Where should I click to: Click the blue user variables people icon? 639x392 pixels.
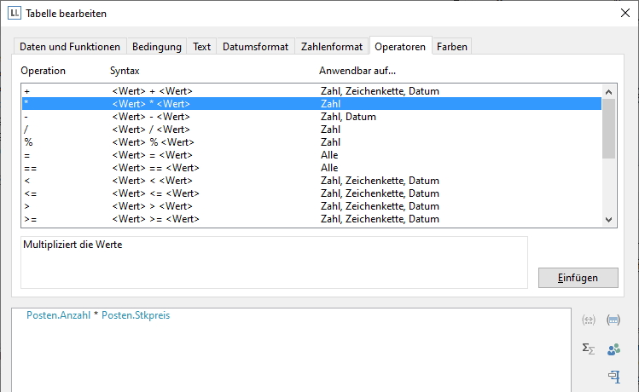613,349
